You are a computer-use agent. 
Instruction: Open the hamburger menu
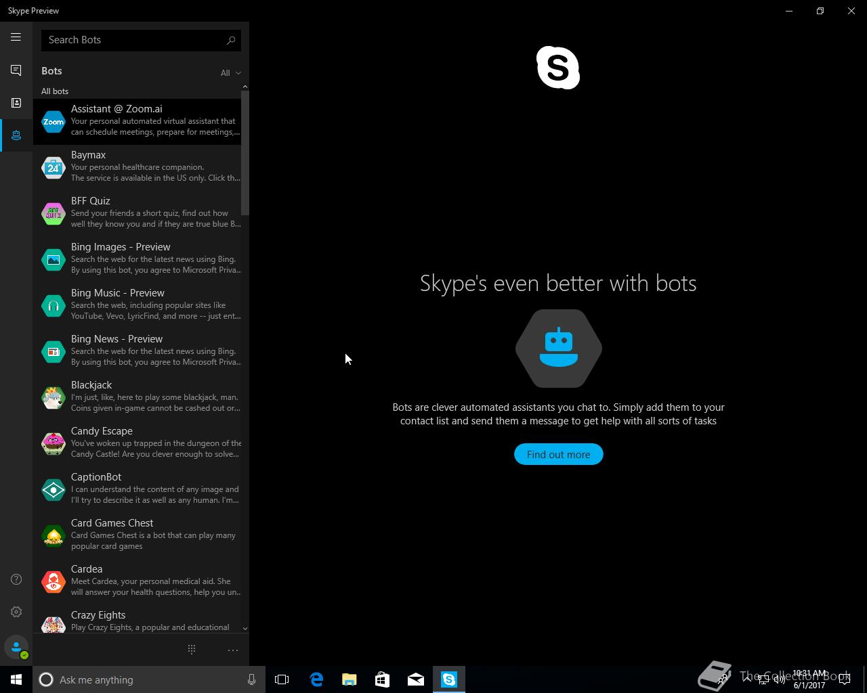click(x=16, y=37)
